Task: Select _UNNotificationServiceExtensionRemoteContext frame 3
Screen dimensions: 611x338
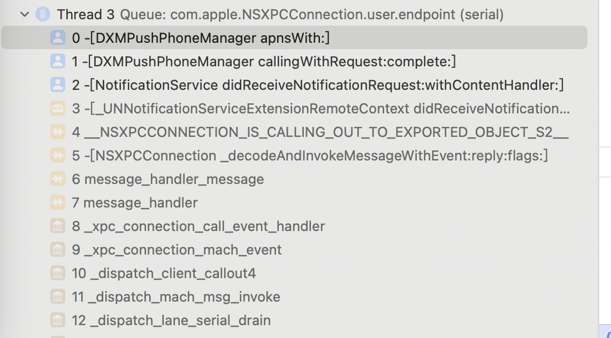Action: pos(320,109)
